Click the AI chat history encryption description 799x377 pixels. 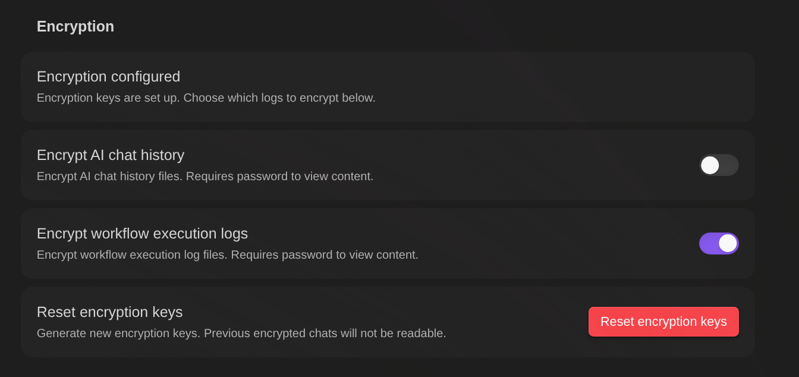pos(205,176)
